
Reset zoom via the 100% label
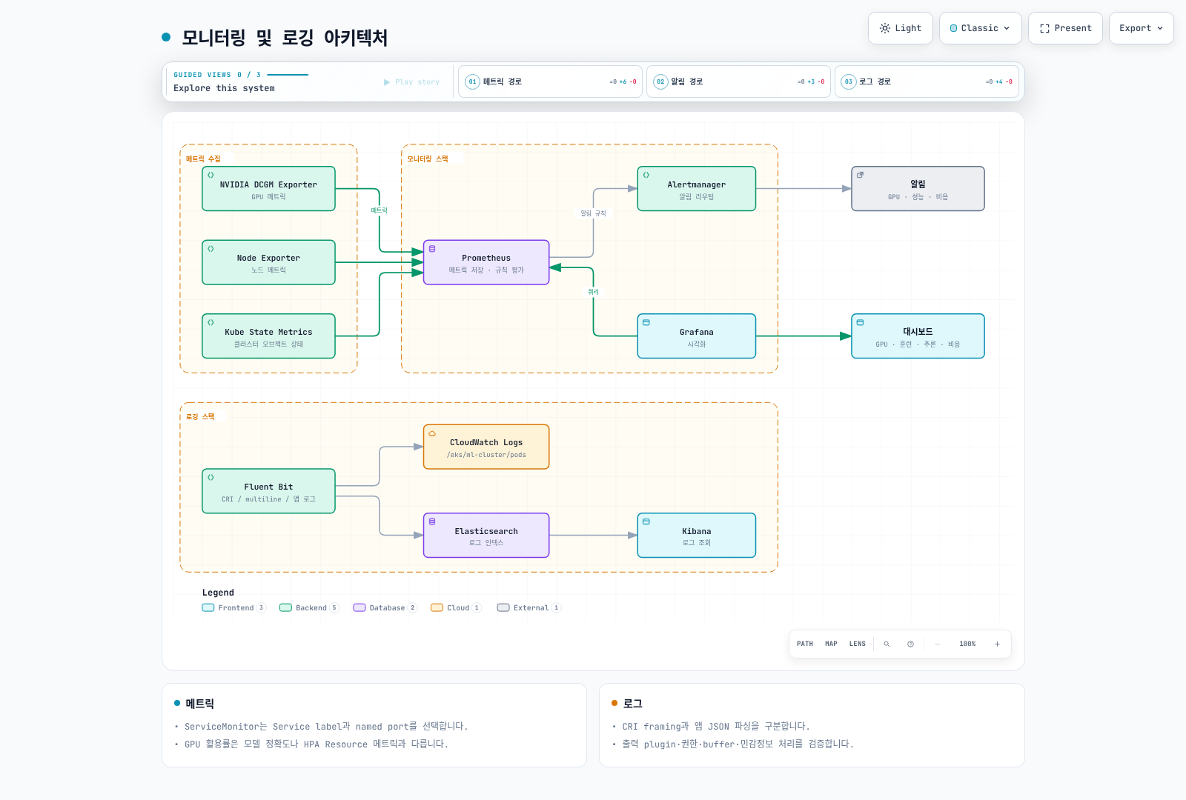point(967,644)
